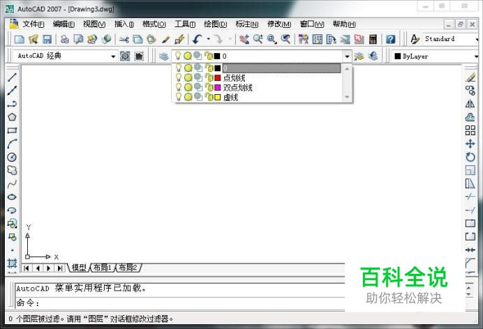The image size is (483, 329).
Task: Toggle freeze sun for layer 虚线
Action: 188,97
